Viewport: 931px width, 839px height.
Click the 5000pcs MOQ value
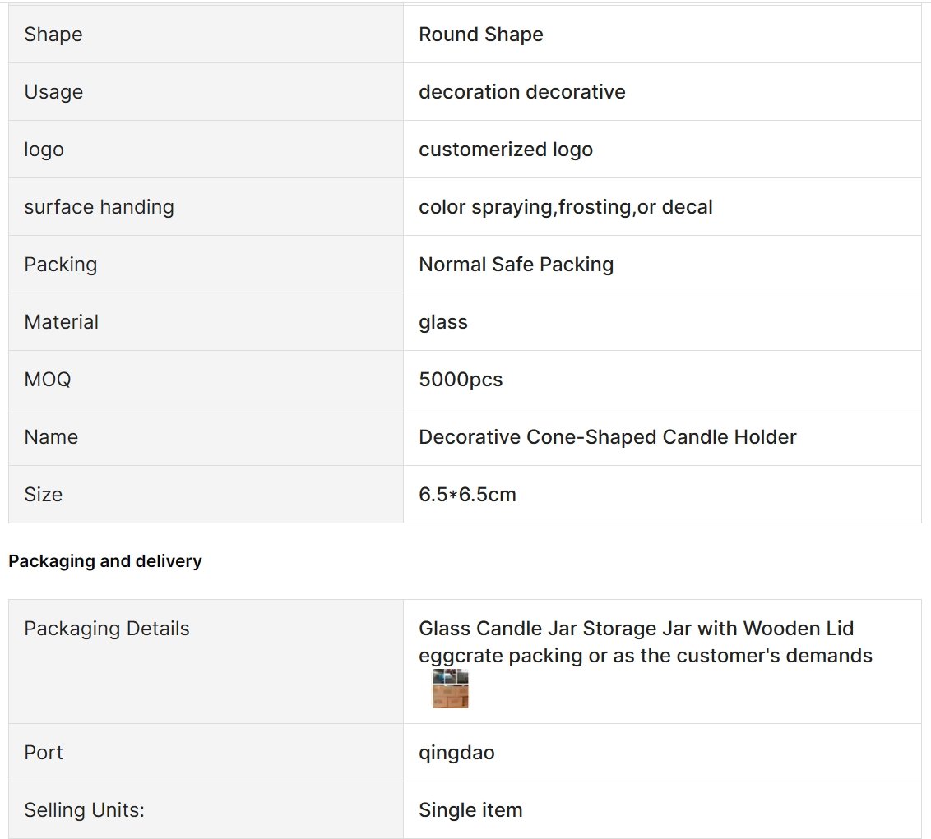pos(461,380)
